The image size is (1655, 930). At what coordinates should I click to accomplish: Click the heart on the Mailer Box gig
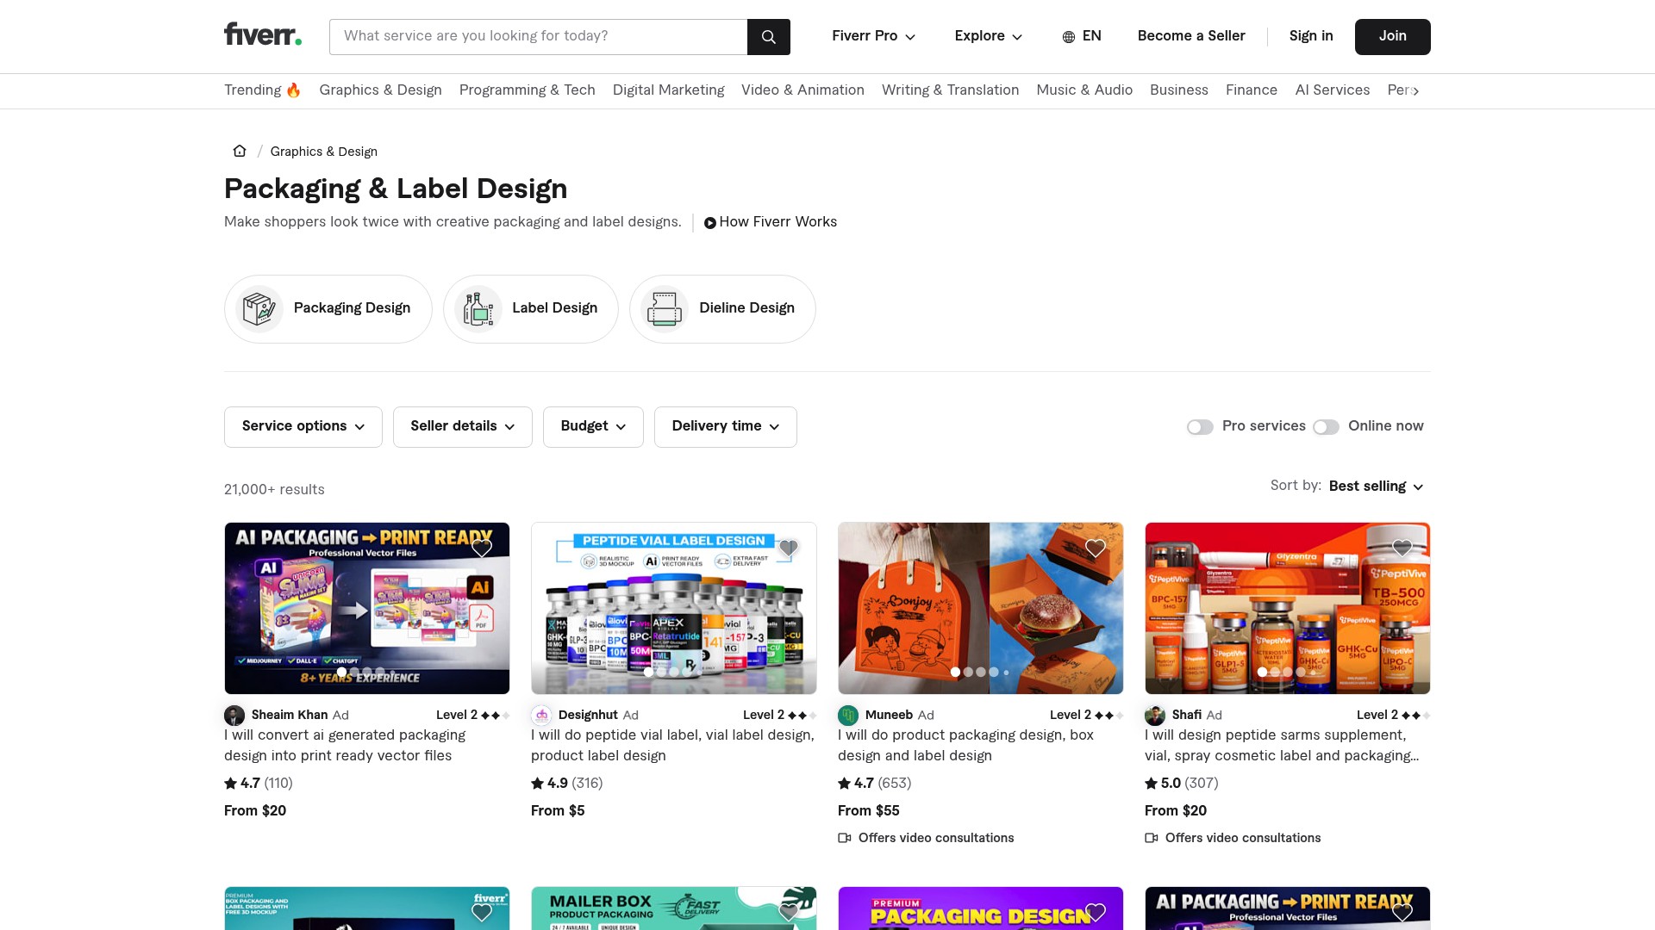pos(789,913)
